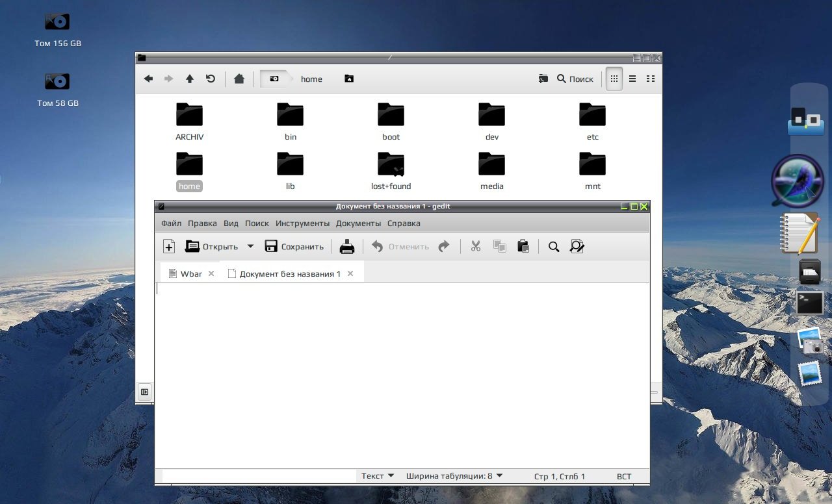The height and width of the screenshot is (504, 832).
Task: Reload the folder in file manager
Action: (211, 79)
